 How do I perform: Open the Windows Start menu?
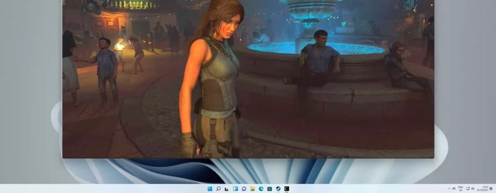pos(210,188)
